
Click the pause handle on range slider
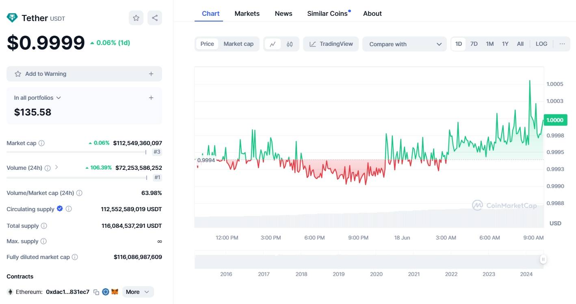[543, 259]
